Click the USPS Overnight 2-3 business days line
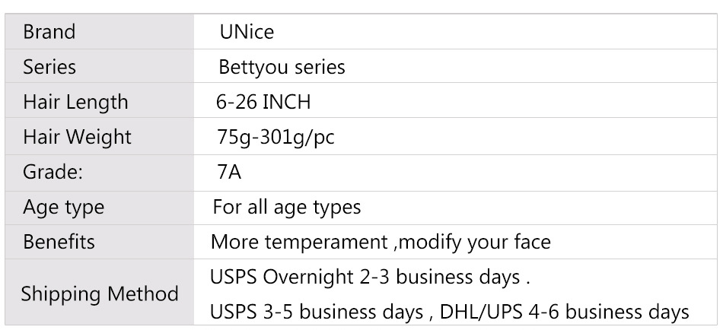This screenshot has width=723, height=330. [x=370, y=277]
